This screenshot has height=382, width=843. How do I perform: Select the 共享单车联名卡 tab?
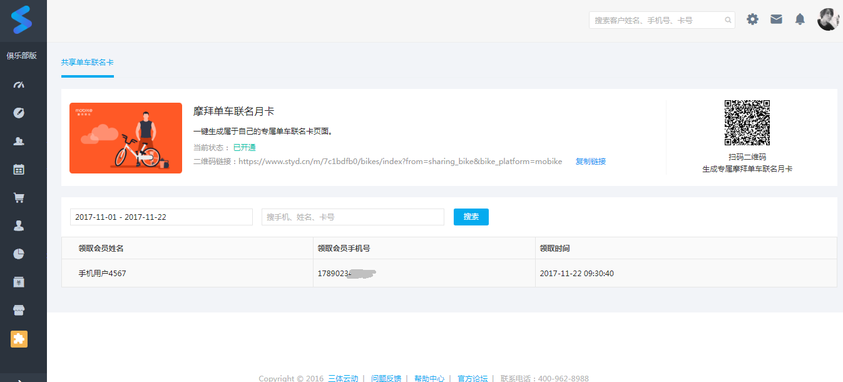tap(88, 63)
